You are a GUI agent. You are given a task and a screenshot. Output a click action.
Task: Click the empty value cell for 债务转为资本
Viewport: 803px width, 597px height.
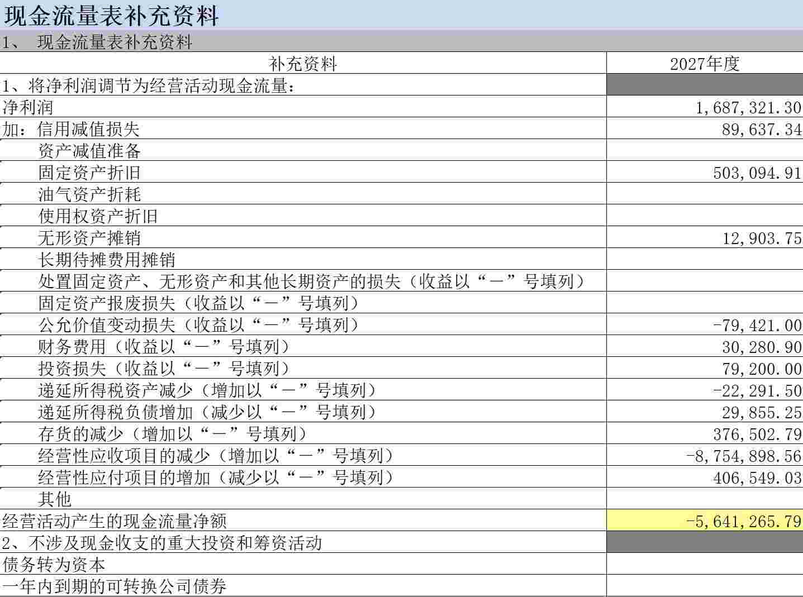point(705,564)
